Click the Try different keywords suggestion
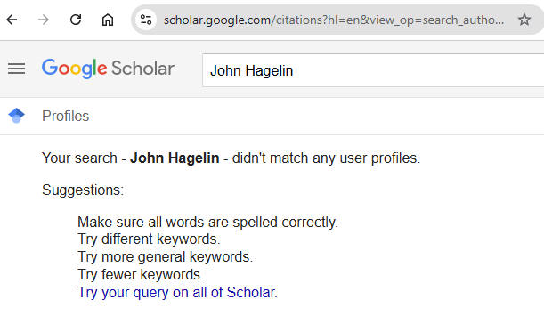The width and height of the screenshot is (544, 332). click(x=149, y=239)
